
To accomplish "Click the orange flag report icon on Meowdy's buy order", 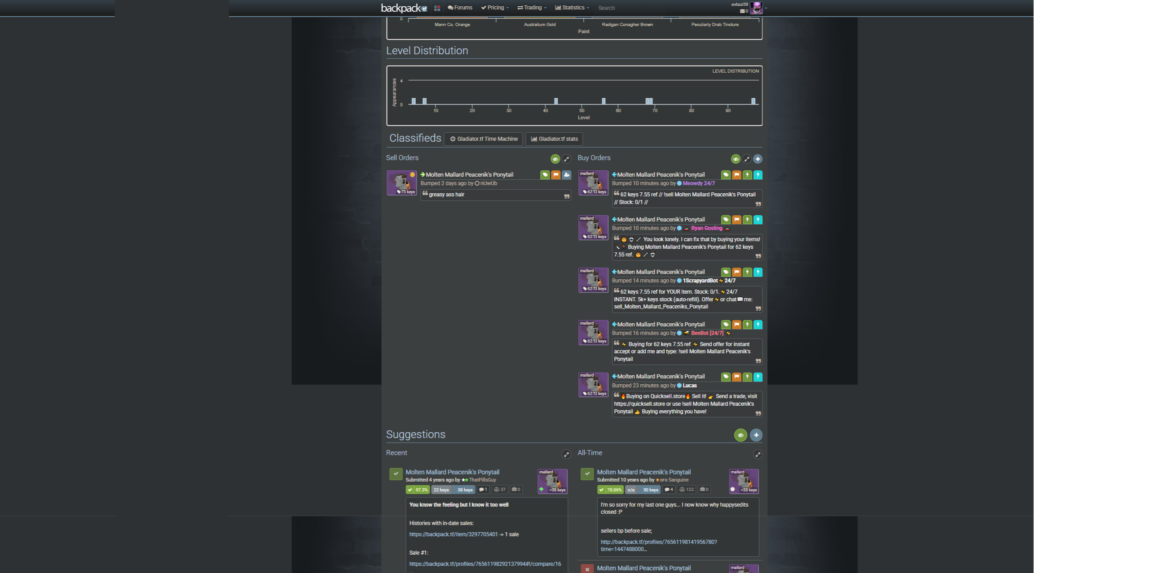I will point(736,175).
